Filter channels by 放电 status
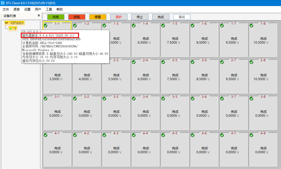 77,17
